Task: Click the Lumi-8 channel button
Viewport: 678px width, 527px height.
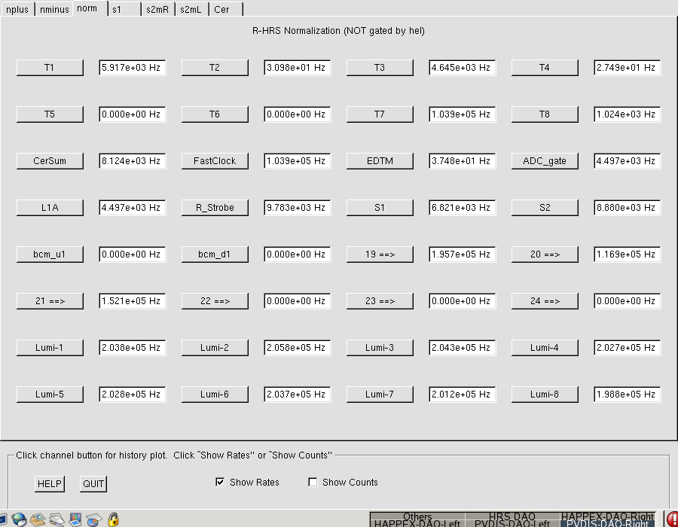Action: pyautogui.click(x=545, y=394)
